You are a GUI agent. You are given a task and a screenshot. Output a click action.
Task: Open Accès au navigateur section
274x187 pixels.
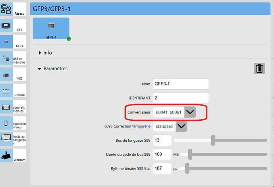pyautogui.click(x=13, y=139)
